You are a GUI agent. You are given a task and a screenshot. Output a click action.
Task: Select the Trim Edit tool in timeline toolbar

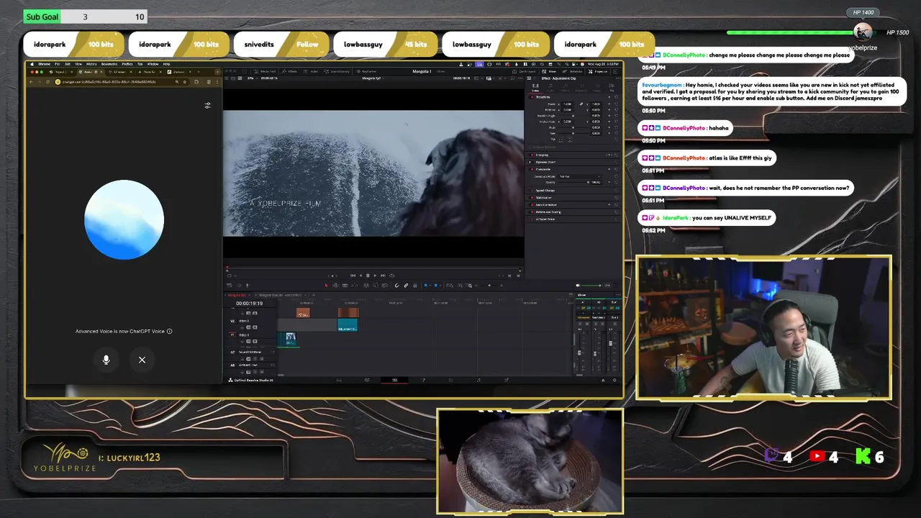click(335, 285)
